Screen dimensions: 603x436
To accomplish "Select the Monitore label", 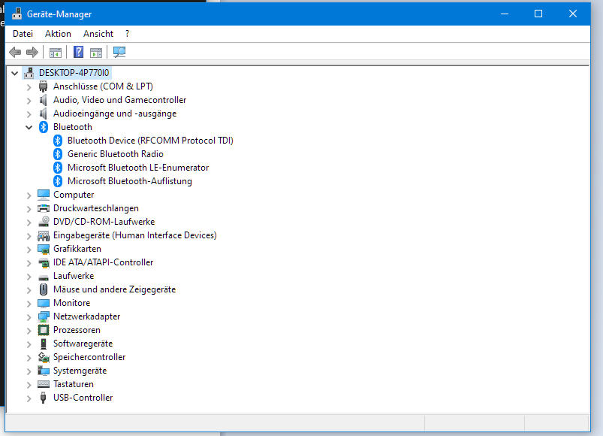I will point(71,303).
